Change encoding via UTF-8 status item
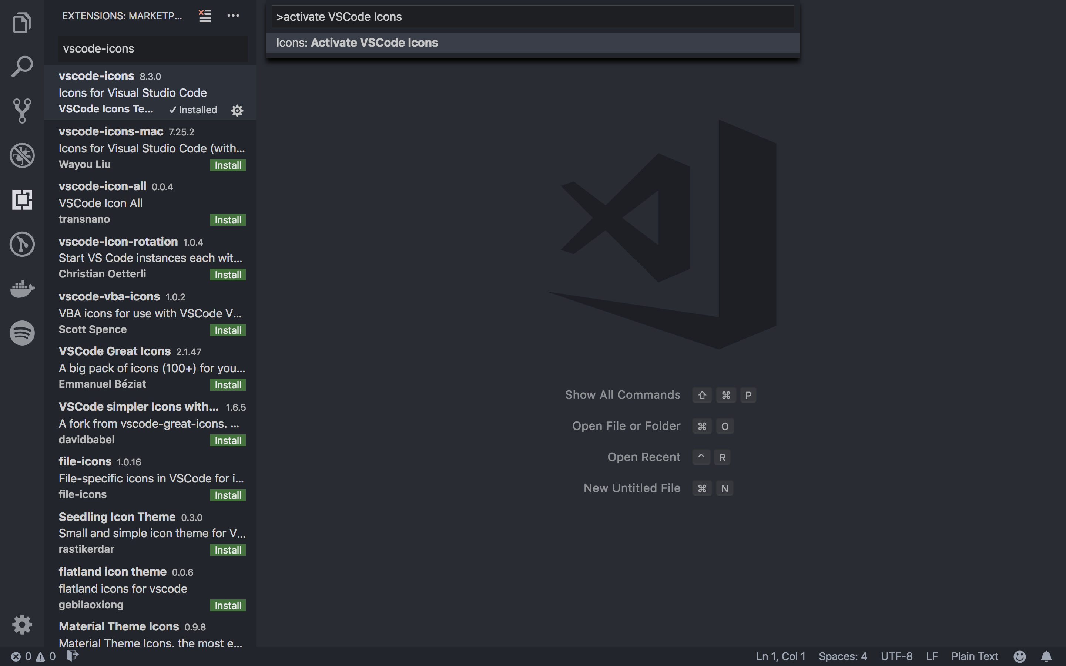Screen dimensions: 1066x666 896,656
